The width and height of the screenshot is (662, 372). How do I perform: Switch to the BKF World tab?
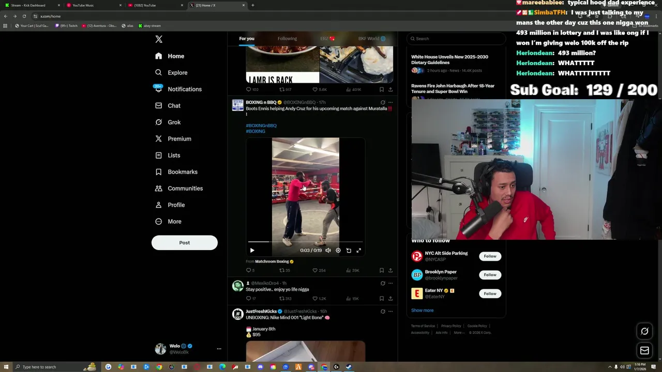371,38
